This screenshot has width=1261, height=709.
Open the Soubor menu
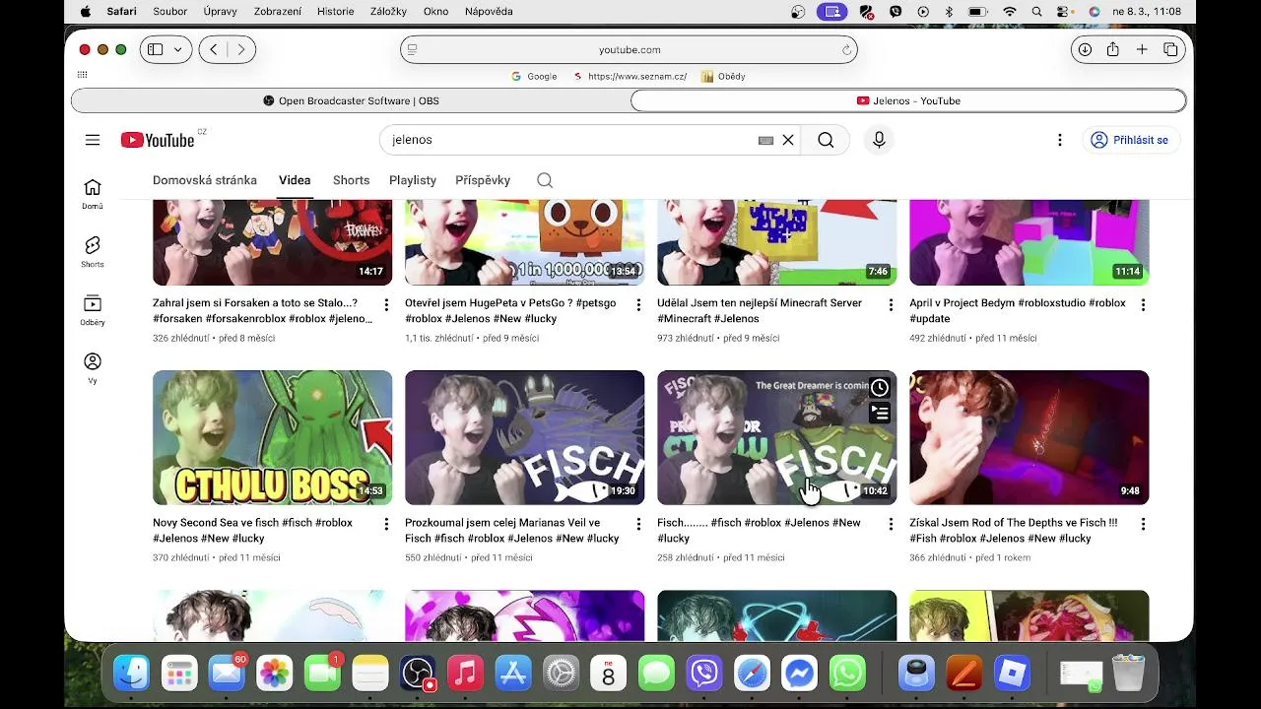pos(170,12)
